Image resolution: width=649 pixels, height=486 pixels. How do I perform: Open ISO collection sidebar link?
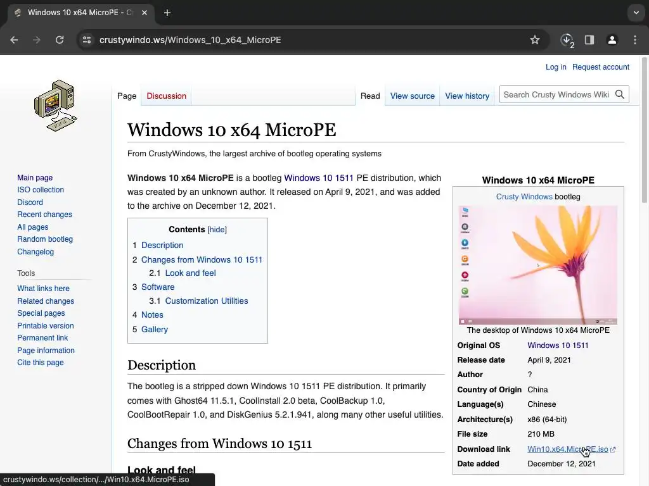41,190
